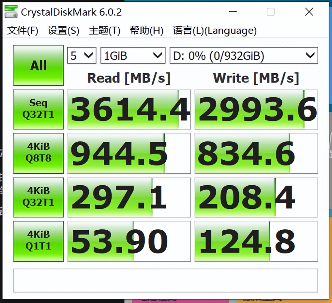This screenshot has width=332, height=303.
Task: Select the Seq read result 3614.4
Action: (x=129, y=109)
